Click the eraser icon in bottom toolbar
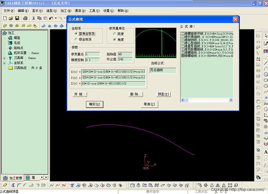Screen dimensions: 268x194 click(5, 185)
